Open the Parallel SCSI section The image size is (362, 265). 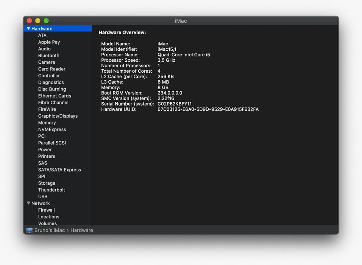click(x=52, y=143)
